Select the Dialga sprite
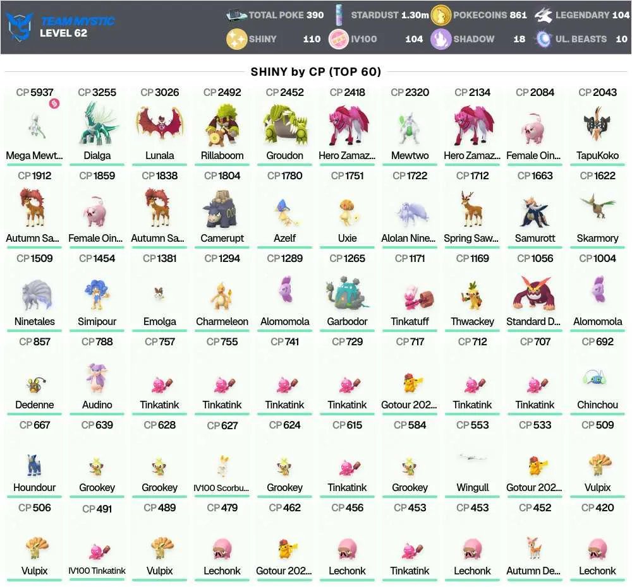This screenshot has width=632, height=587. click(x=97, y=123)
